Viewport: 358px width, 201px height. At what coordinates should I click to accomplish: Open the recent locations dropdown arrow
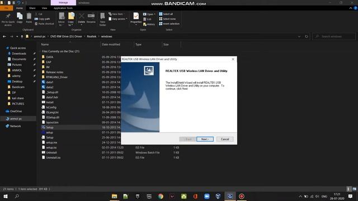[x=17, y=36]
